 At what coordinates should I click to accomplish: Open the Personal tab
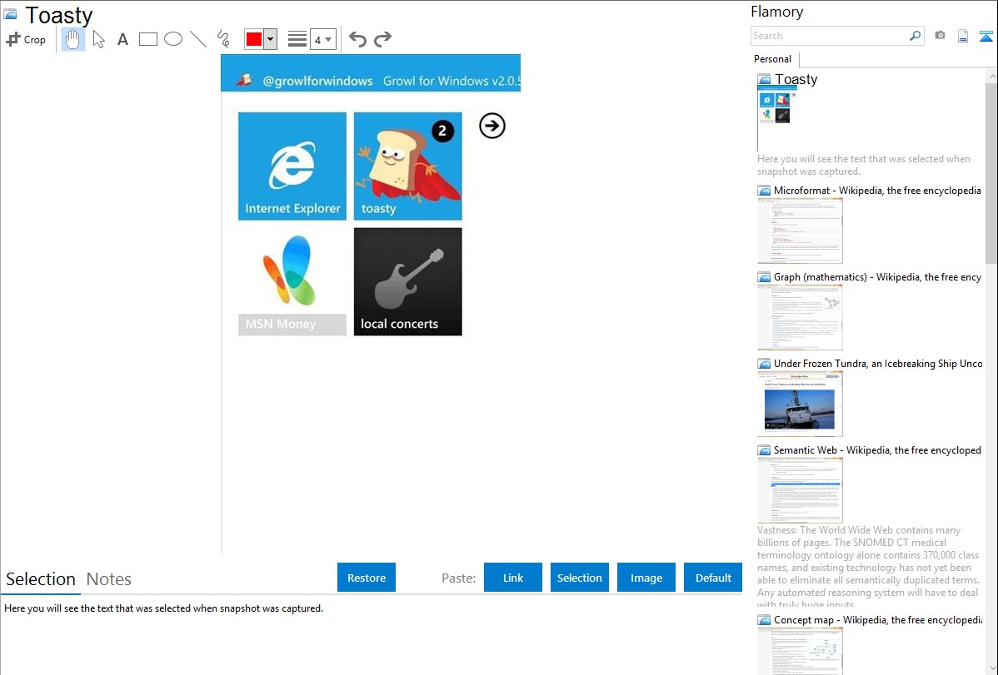[772, 59]
